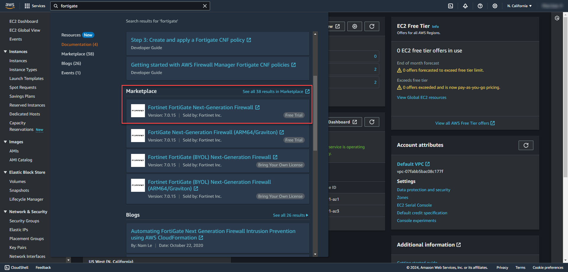Collapse the Instances sidebar section
Screen dimensions: 568x272
[5, 51]
